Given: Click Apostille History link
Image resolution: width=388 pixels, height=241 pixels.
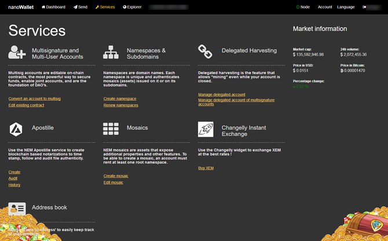Looking at the screenshot, I should 14,185.
